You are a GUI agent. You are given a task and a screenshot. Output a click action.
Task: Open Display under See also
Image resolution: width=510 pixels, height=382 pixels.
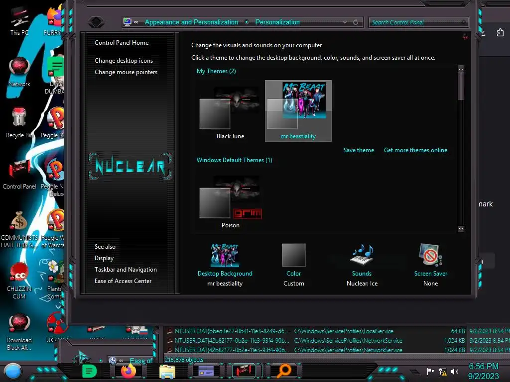point(104,258)
